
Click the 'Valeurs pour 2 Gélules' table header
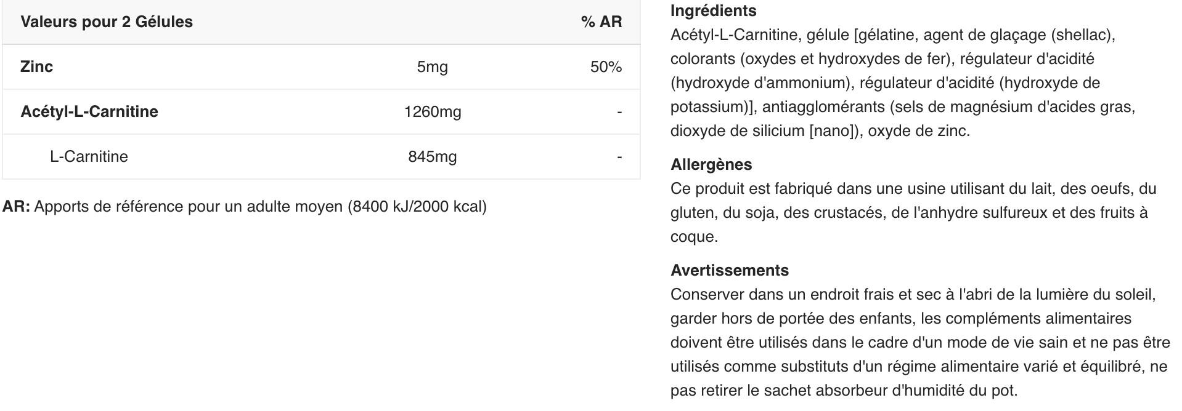pos(107,22)
